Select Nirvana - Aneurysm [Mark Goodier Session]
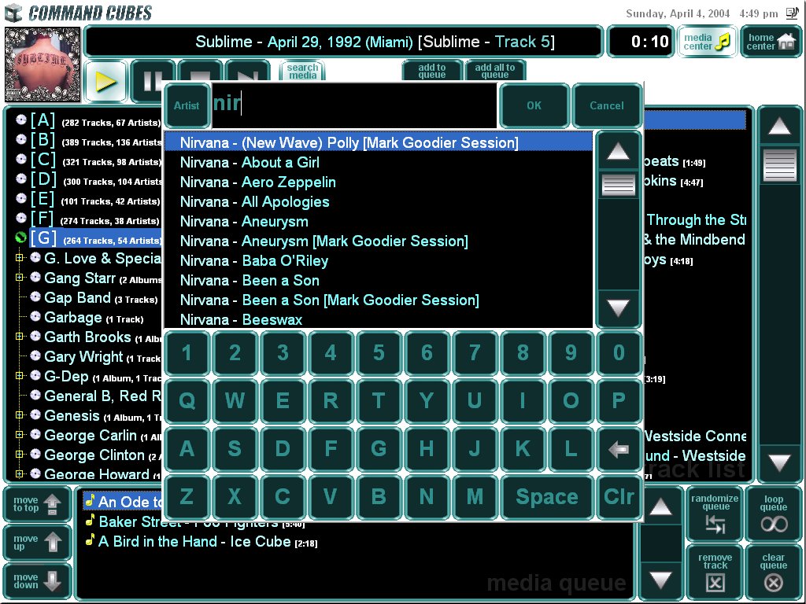The width and height of the screenshot is (806, 604). (x=379, y=241)
